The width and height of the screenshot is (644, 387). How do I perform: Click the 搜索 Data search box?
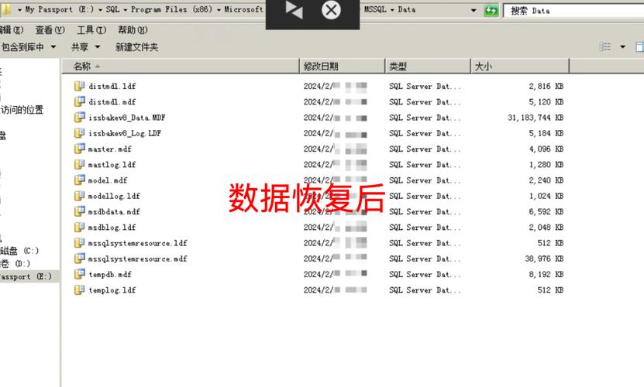coord(573,11)
